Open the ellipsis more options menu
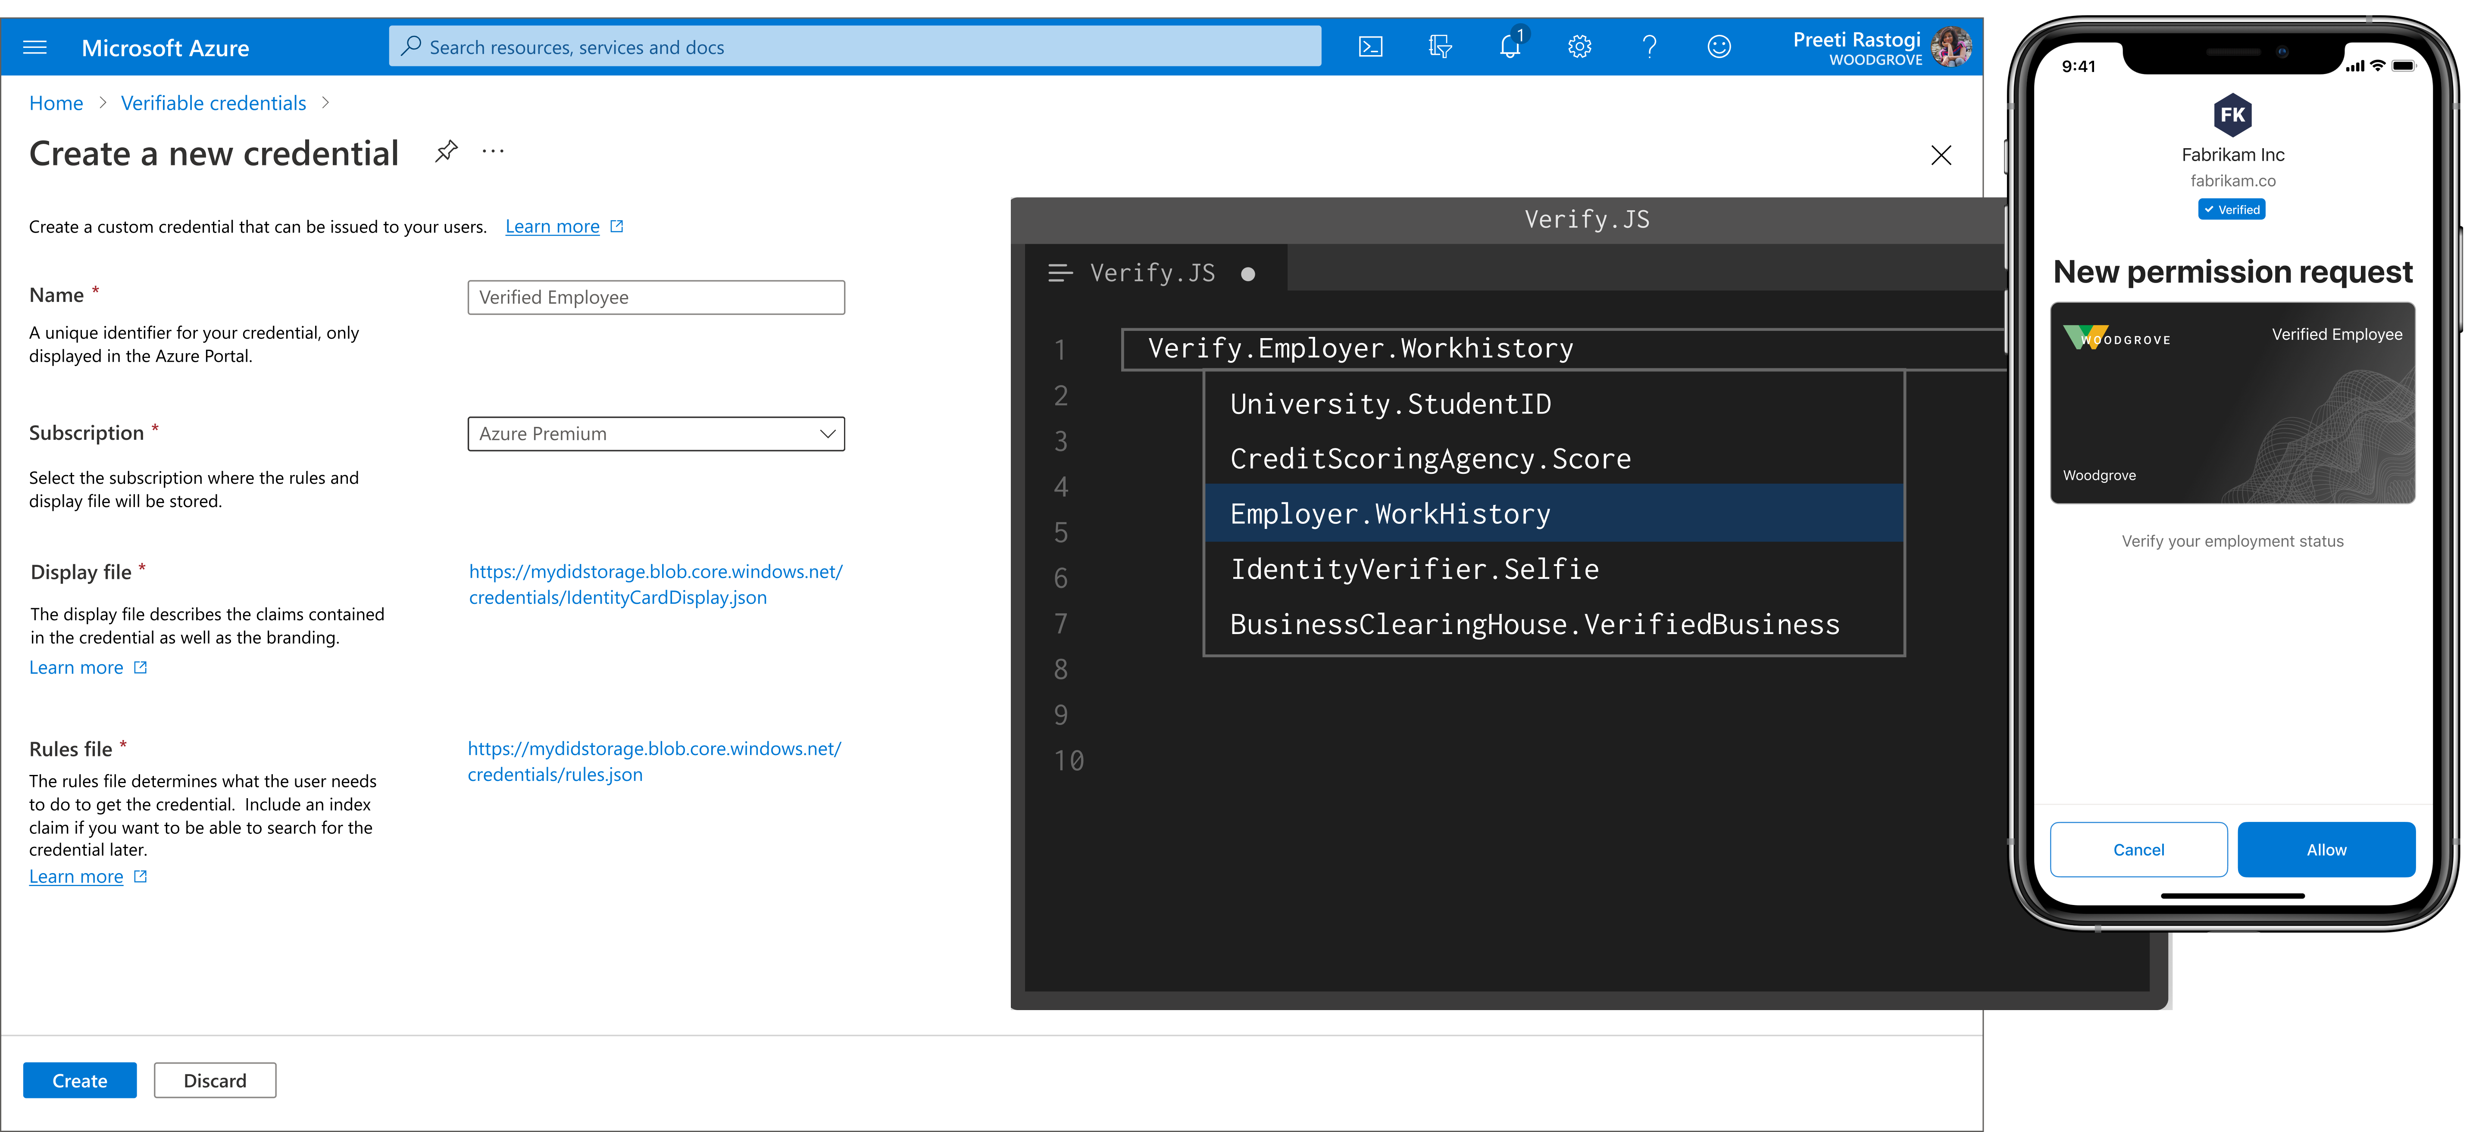The height and width of the screenshot is (1132, 2479). point(493,152)
